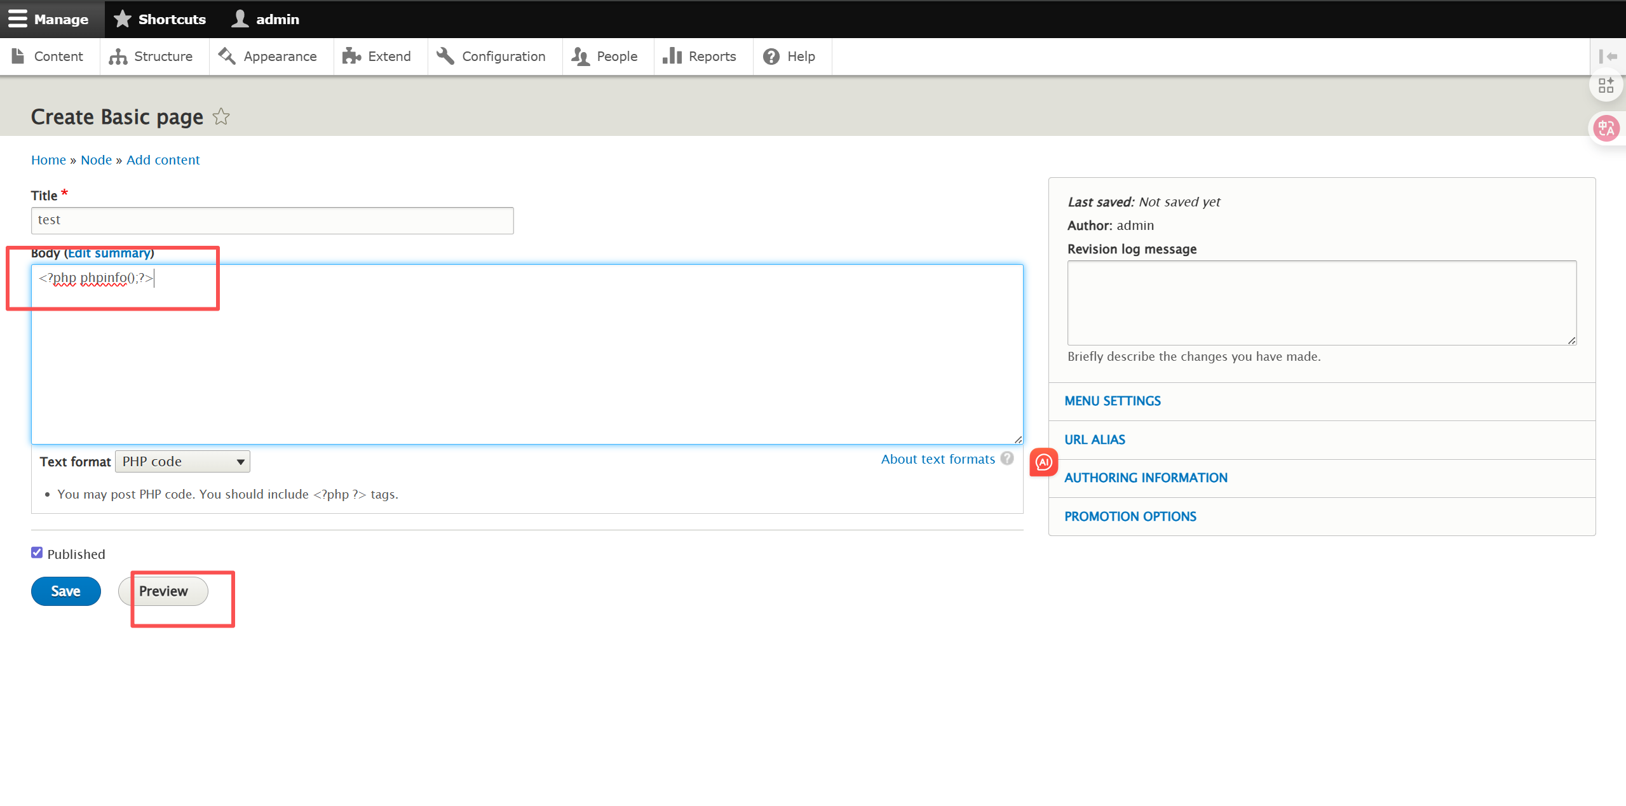Click the help question mark beside About text formats

coord(1007,459)
